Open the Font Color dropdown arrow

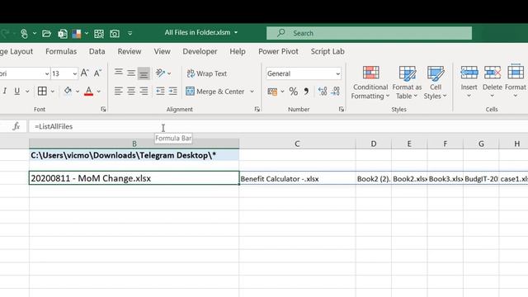[x=99, y=92]
